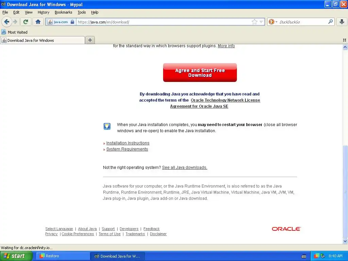Open the DuckDuckGo search engine selector

click(x=273, y=22)
